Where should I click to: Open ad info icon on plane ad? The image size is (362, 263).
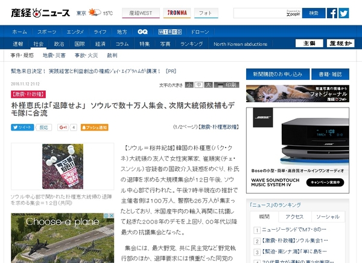pyautogui.click(x=106, y=216)
